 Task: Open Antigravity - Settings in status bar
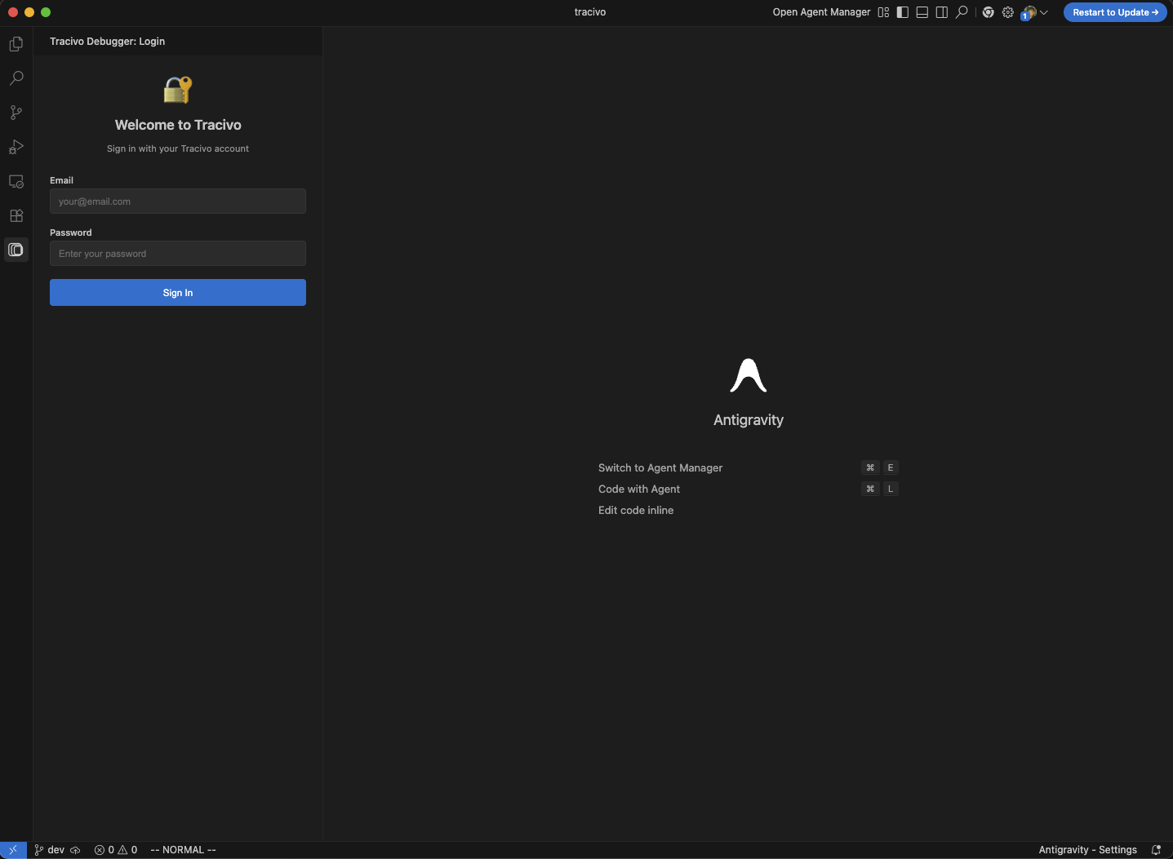tap(1087, 850)
